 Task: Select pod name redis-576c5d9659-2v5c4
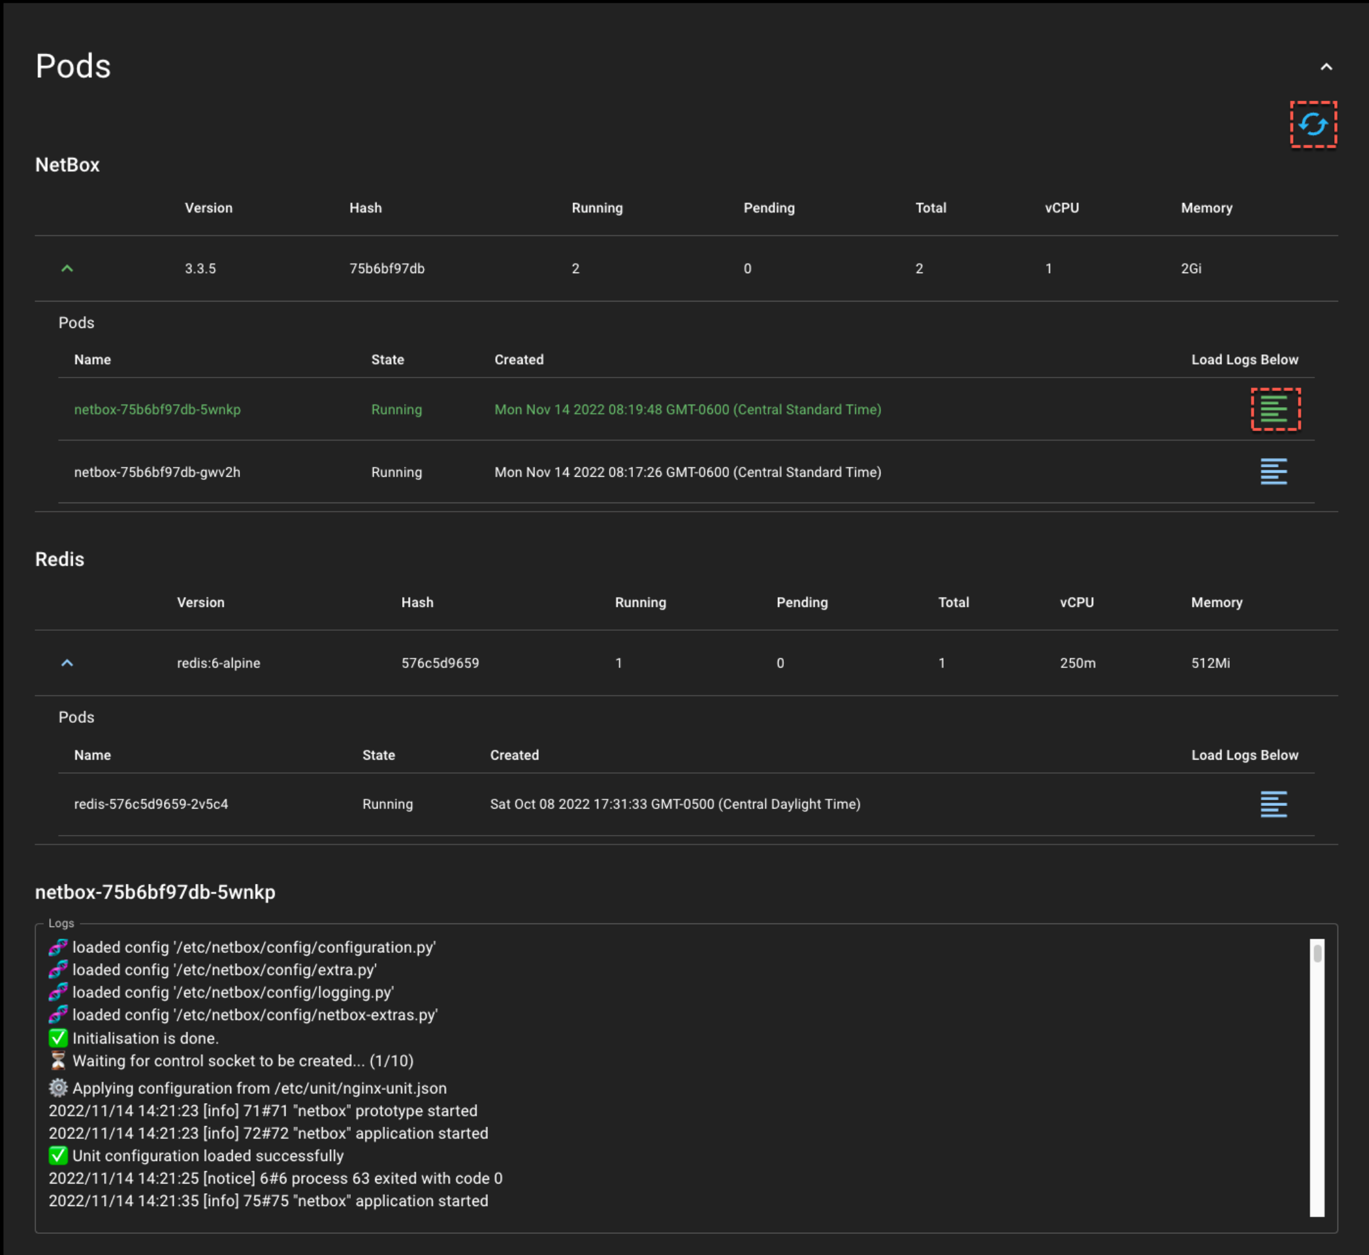[151, 804]
